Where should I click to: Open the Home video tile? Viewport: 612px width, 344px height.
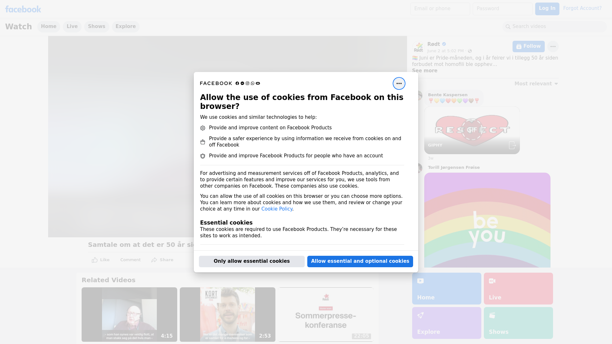[446, 288]
